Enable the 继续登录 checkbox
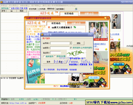The height and width of the screenshot is (105, 133). (44, 57)
